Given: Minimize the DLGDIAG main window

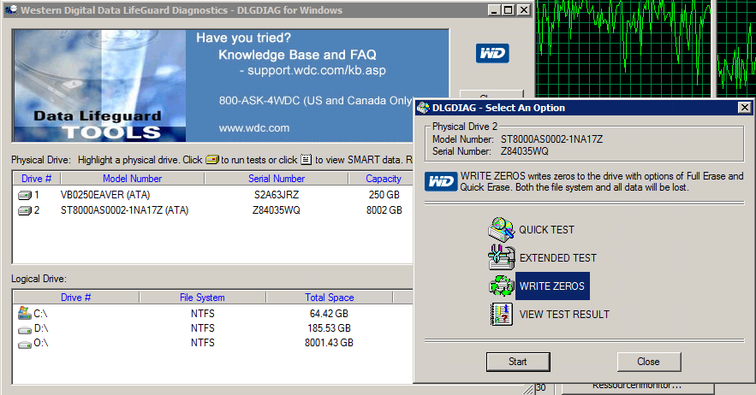Looking at the screenshot, I should point(494,9).
